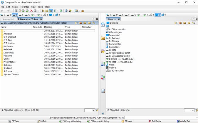Switch left panel to drive C
Viewport: 198px width, 123px height.
[3, 15]
